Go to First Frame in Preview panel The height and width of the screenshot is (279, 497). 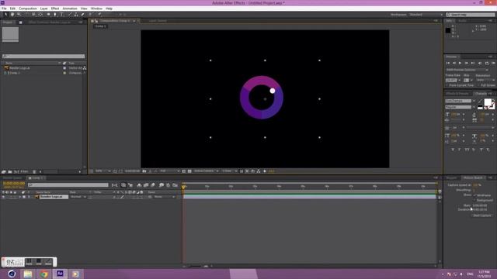[x=448, y=64]
